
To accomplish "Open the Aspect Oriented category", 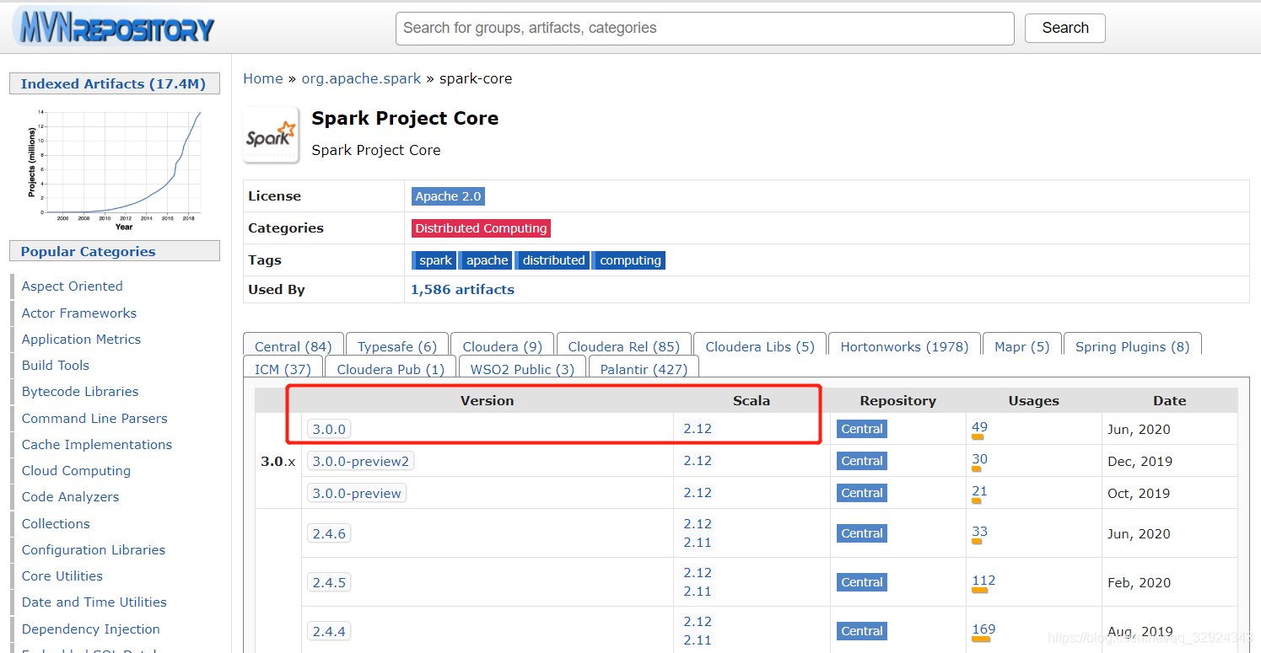I will pos(72,286).
